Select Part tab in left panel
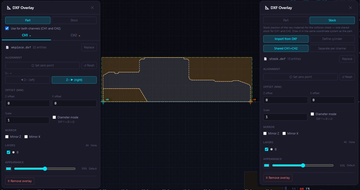 point(28,20)
